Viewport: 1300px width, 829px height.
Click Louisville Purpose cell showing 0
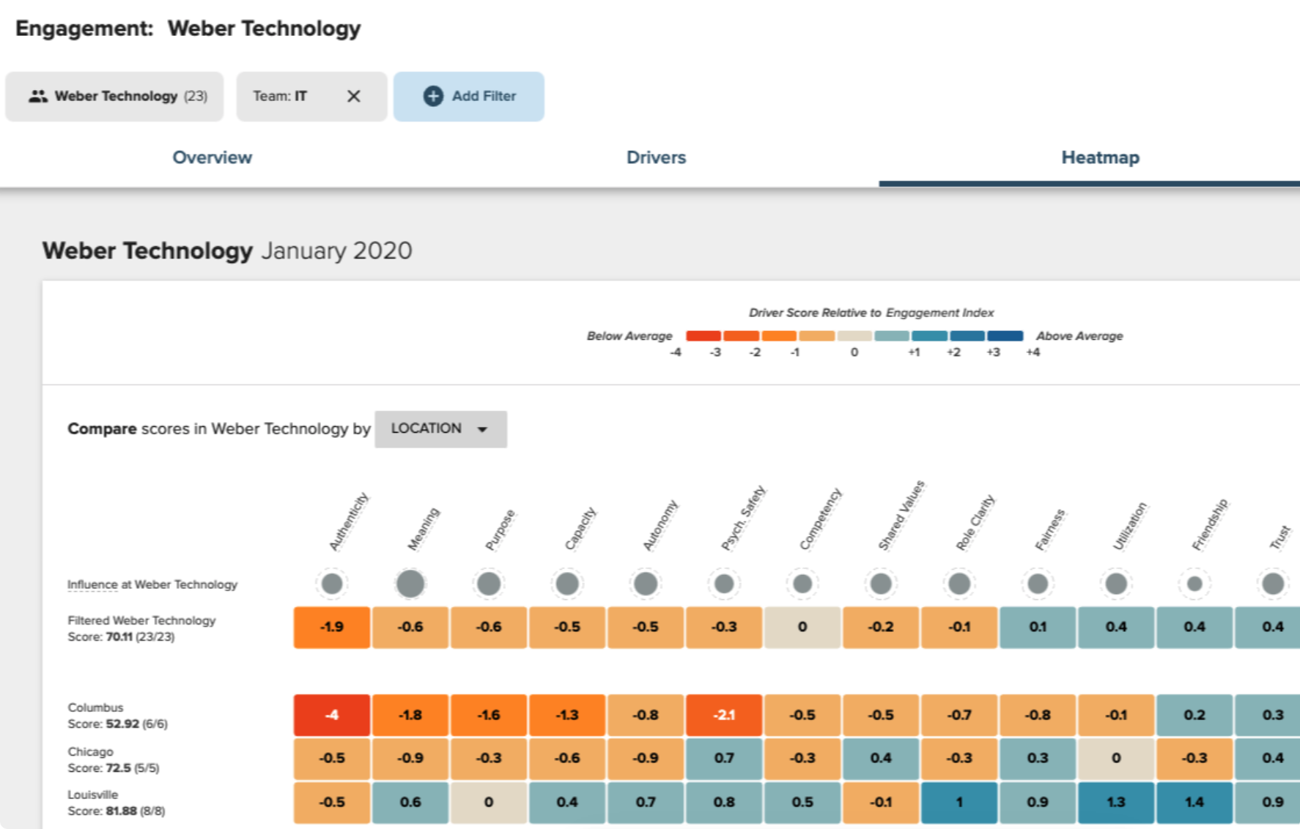[x=489, y=802]
